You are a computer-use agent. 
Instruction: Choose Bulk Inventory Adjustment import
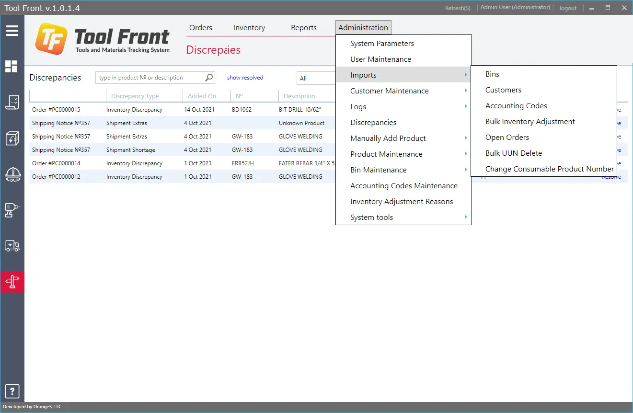pyautogui.click(x=530, y=122)
